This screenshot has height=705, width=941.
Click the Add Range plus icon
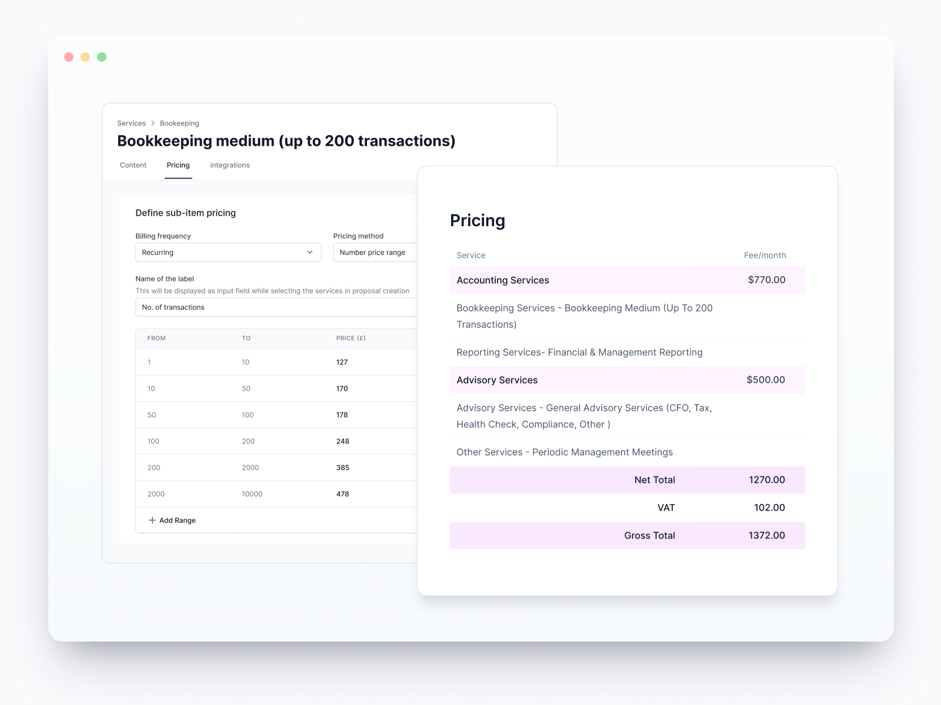151,520
